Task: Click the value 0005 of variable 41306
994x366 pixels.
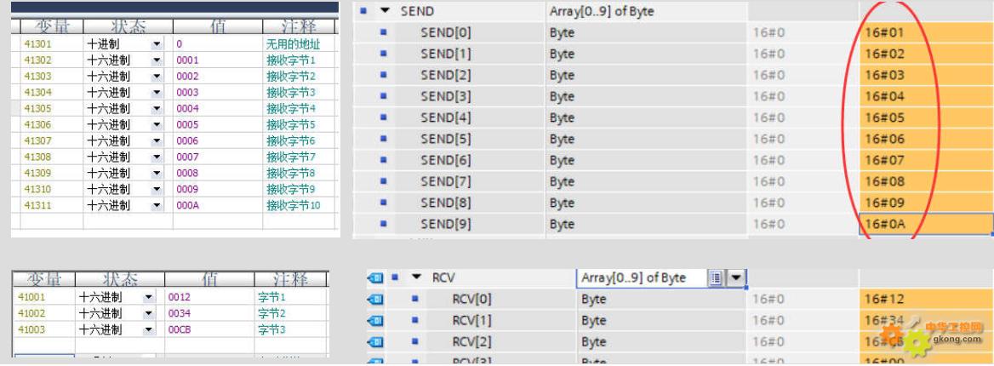Action: point(187,125)
